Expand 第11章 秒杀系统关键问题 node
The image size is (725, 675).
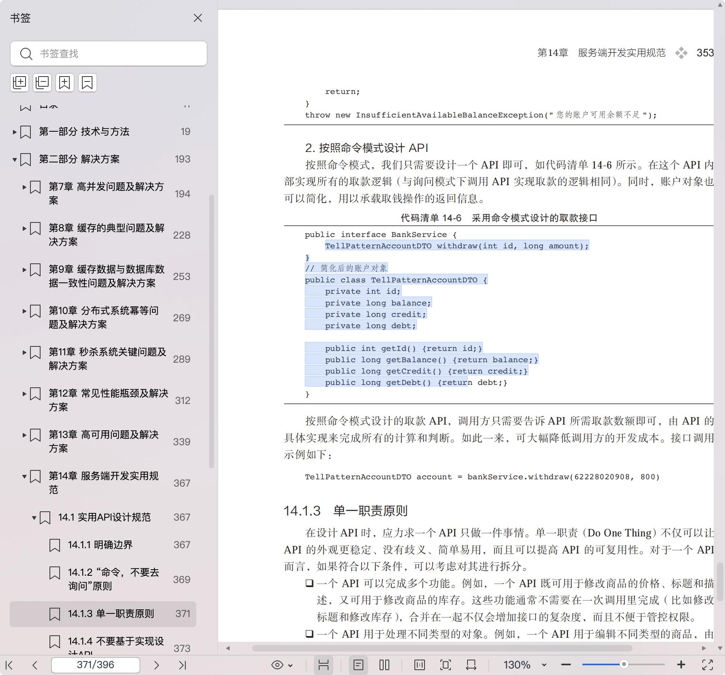pos(24,352)
